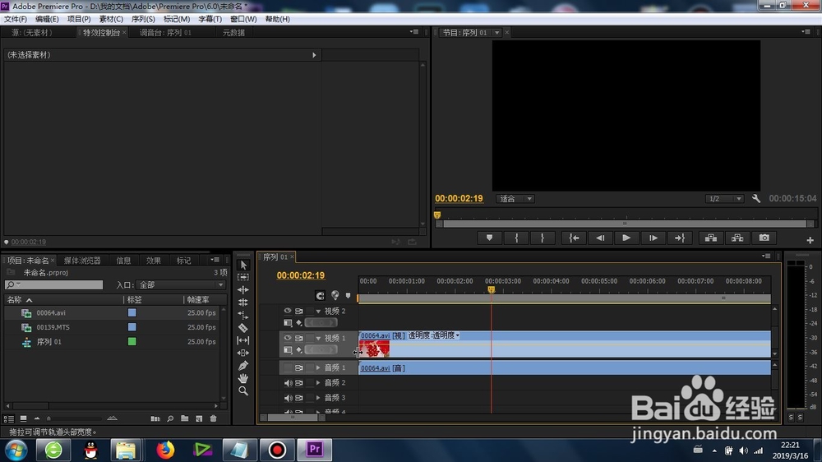The image size is (822, 462).
Task: Step forward one frame
Action: [x=653, y=238]
